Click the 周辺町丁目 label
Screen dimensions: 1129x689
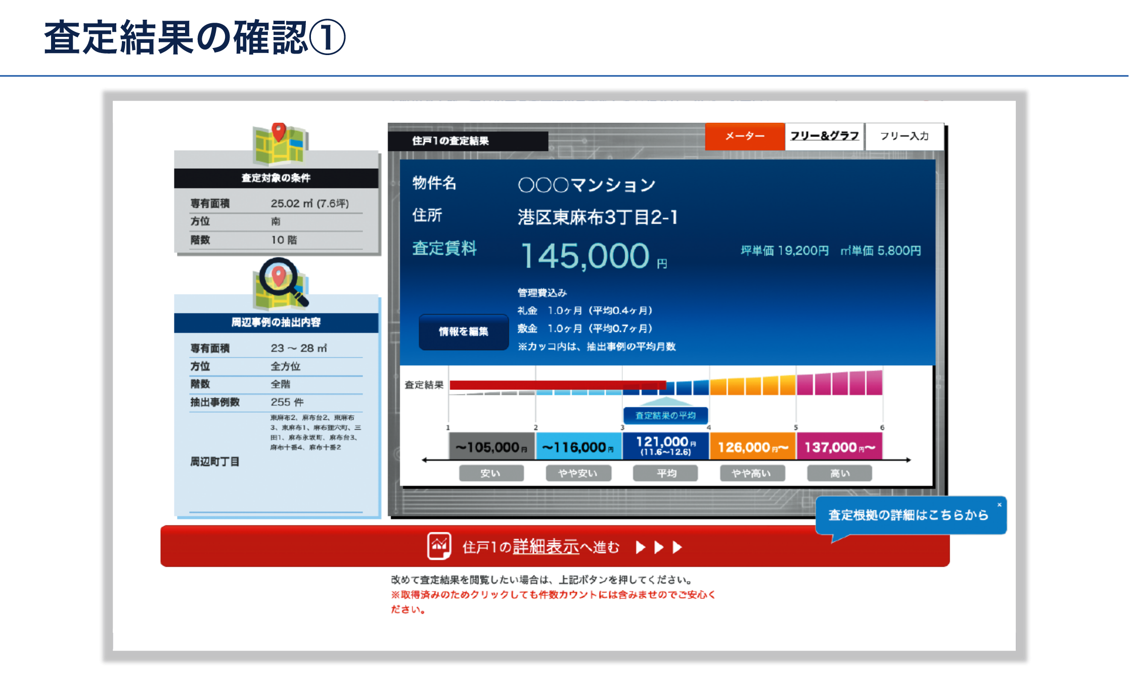[x=214, y=462]
